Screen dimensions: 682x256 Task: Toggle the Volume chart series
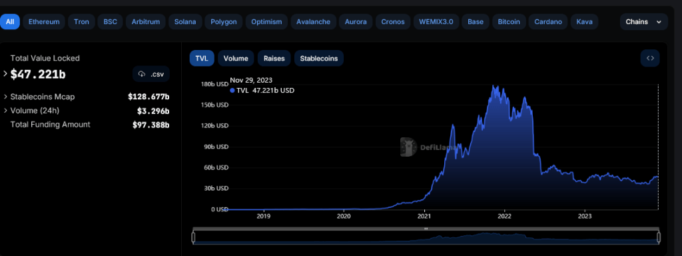point(236,59)
